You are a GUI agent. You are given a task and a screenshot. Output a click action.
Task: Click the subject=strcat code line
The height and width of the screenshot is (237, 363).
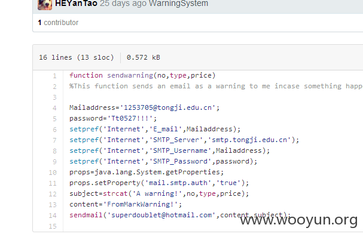click(159, 193)
